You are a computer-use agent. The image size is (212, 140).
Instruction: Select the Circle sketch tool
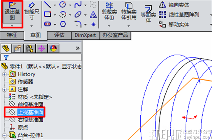click(63, 5)
